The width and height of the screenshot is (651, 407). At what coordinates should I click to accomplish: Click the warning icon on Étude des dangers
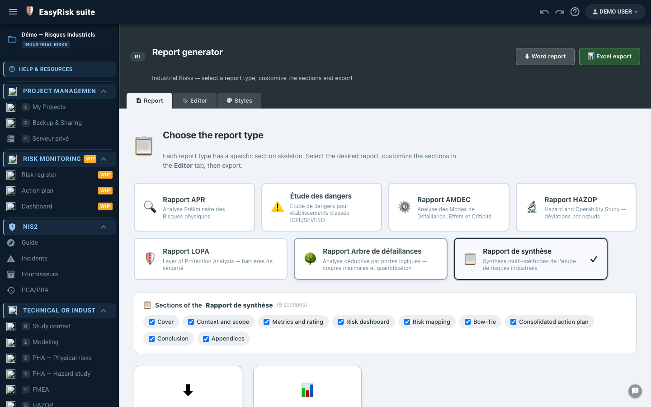[x=277, y=207]
